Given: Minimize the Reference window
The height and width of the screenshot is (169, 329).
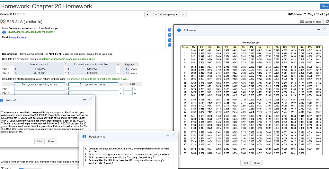Looking at the screenshot, I should 318,29.
